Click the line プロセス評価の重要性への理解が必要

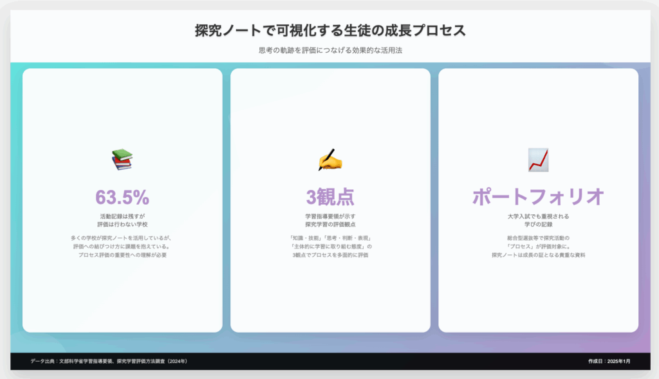(x=122, y=255)
